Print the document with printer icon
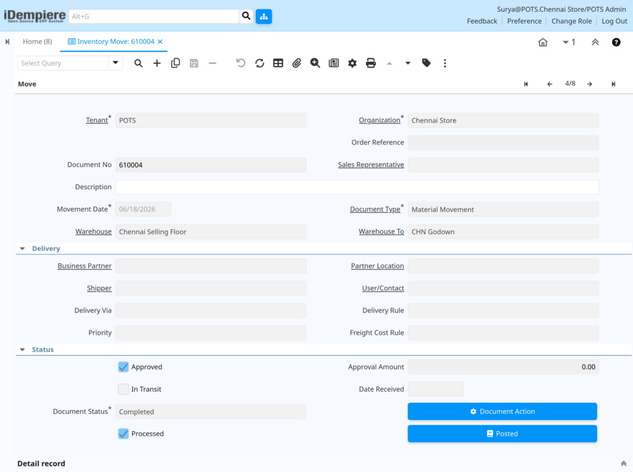Screen dimensions: 633x472 (x=371, y=63)
